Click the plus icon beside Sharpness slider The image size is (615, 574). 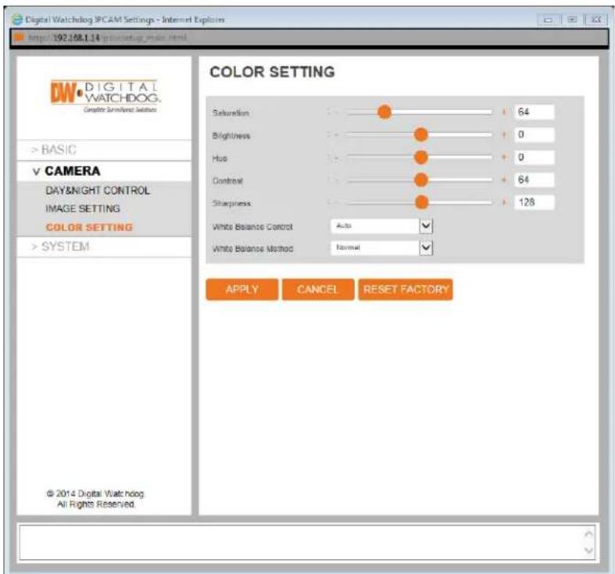(503, 202)
